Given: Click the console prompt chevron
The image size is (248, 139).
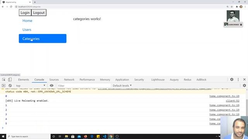Looking at the screenshot, I should coord(3,128).
